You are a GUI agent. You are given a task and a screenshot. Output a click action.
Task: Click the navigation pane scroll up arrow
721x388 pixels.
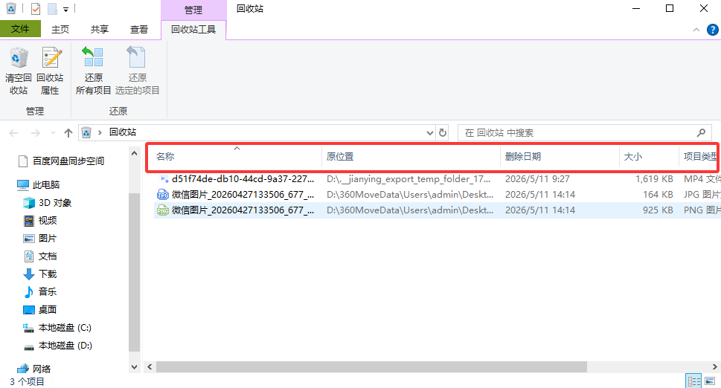pos(134,153)
